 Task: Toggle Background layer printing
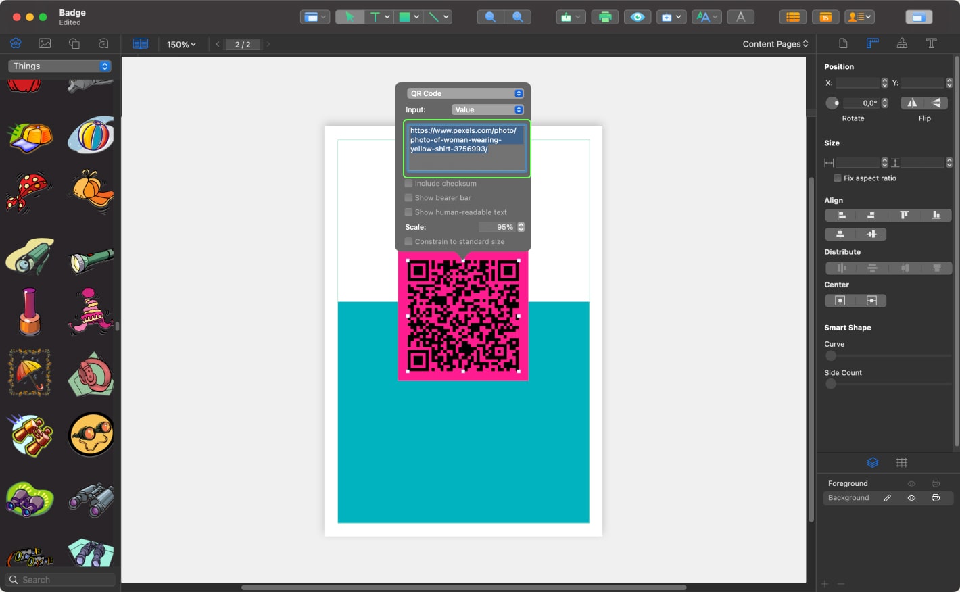click(936, 498)
